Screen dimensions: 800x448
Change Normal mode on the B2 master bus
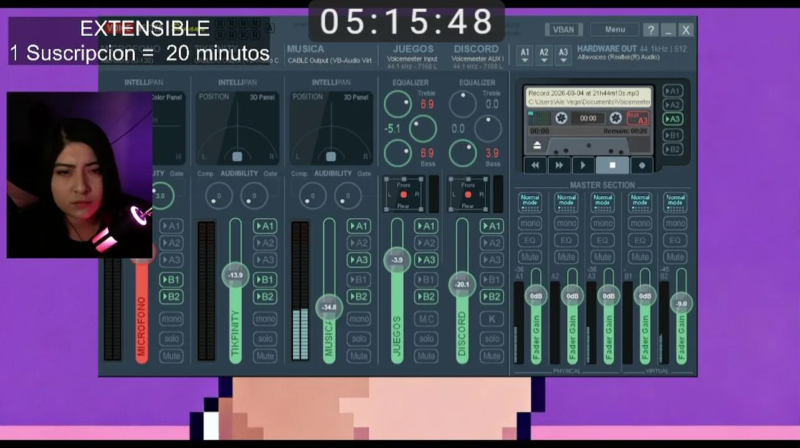pos(675,202)
